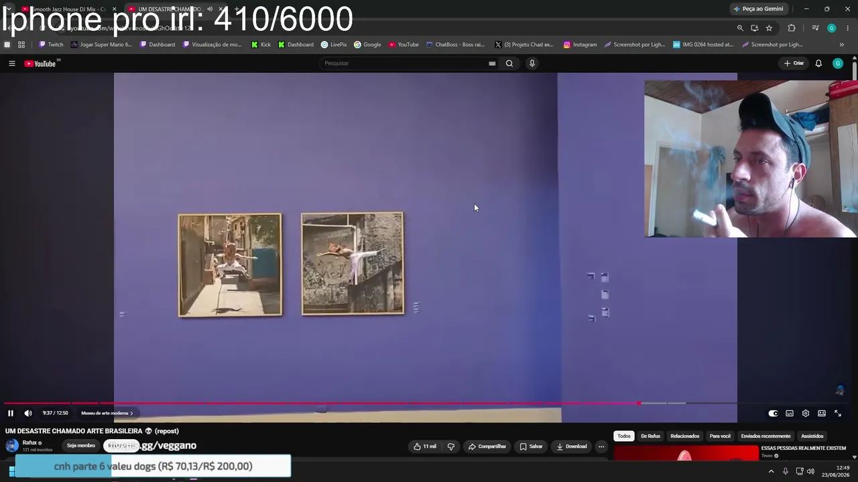Open the YouTube account avatar menu

point(837,64)
